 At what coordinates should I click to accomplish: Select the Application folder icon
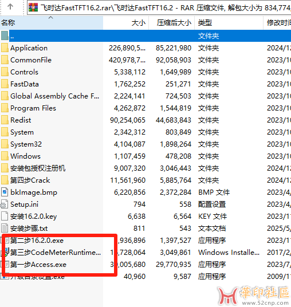pos(5,48)
